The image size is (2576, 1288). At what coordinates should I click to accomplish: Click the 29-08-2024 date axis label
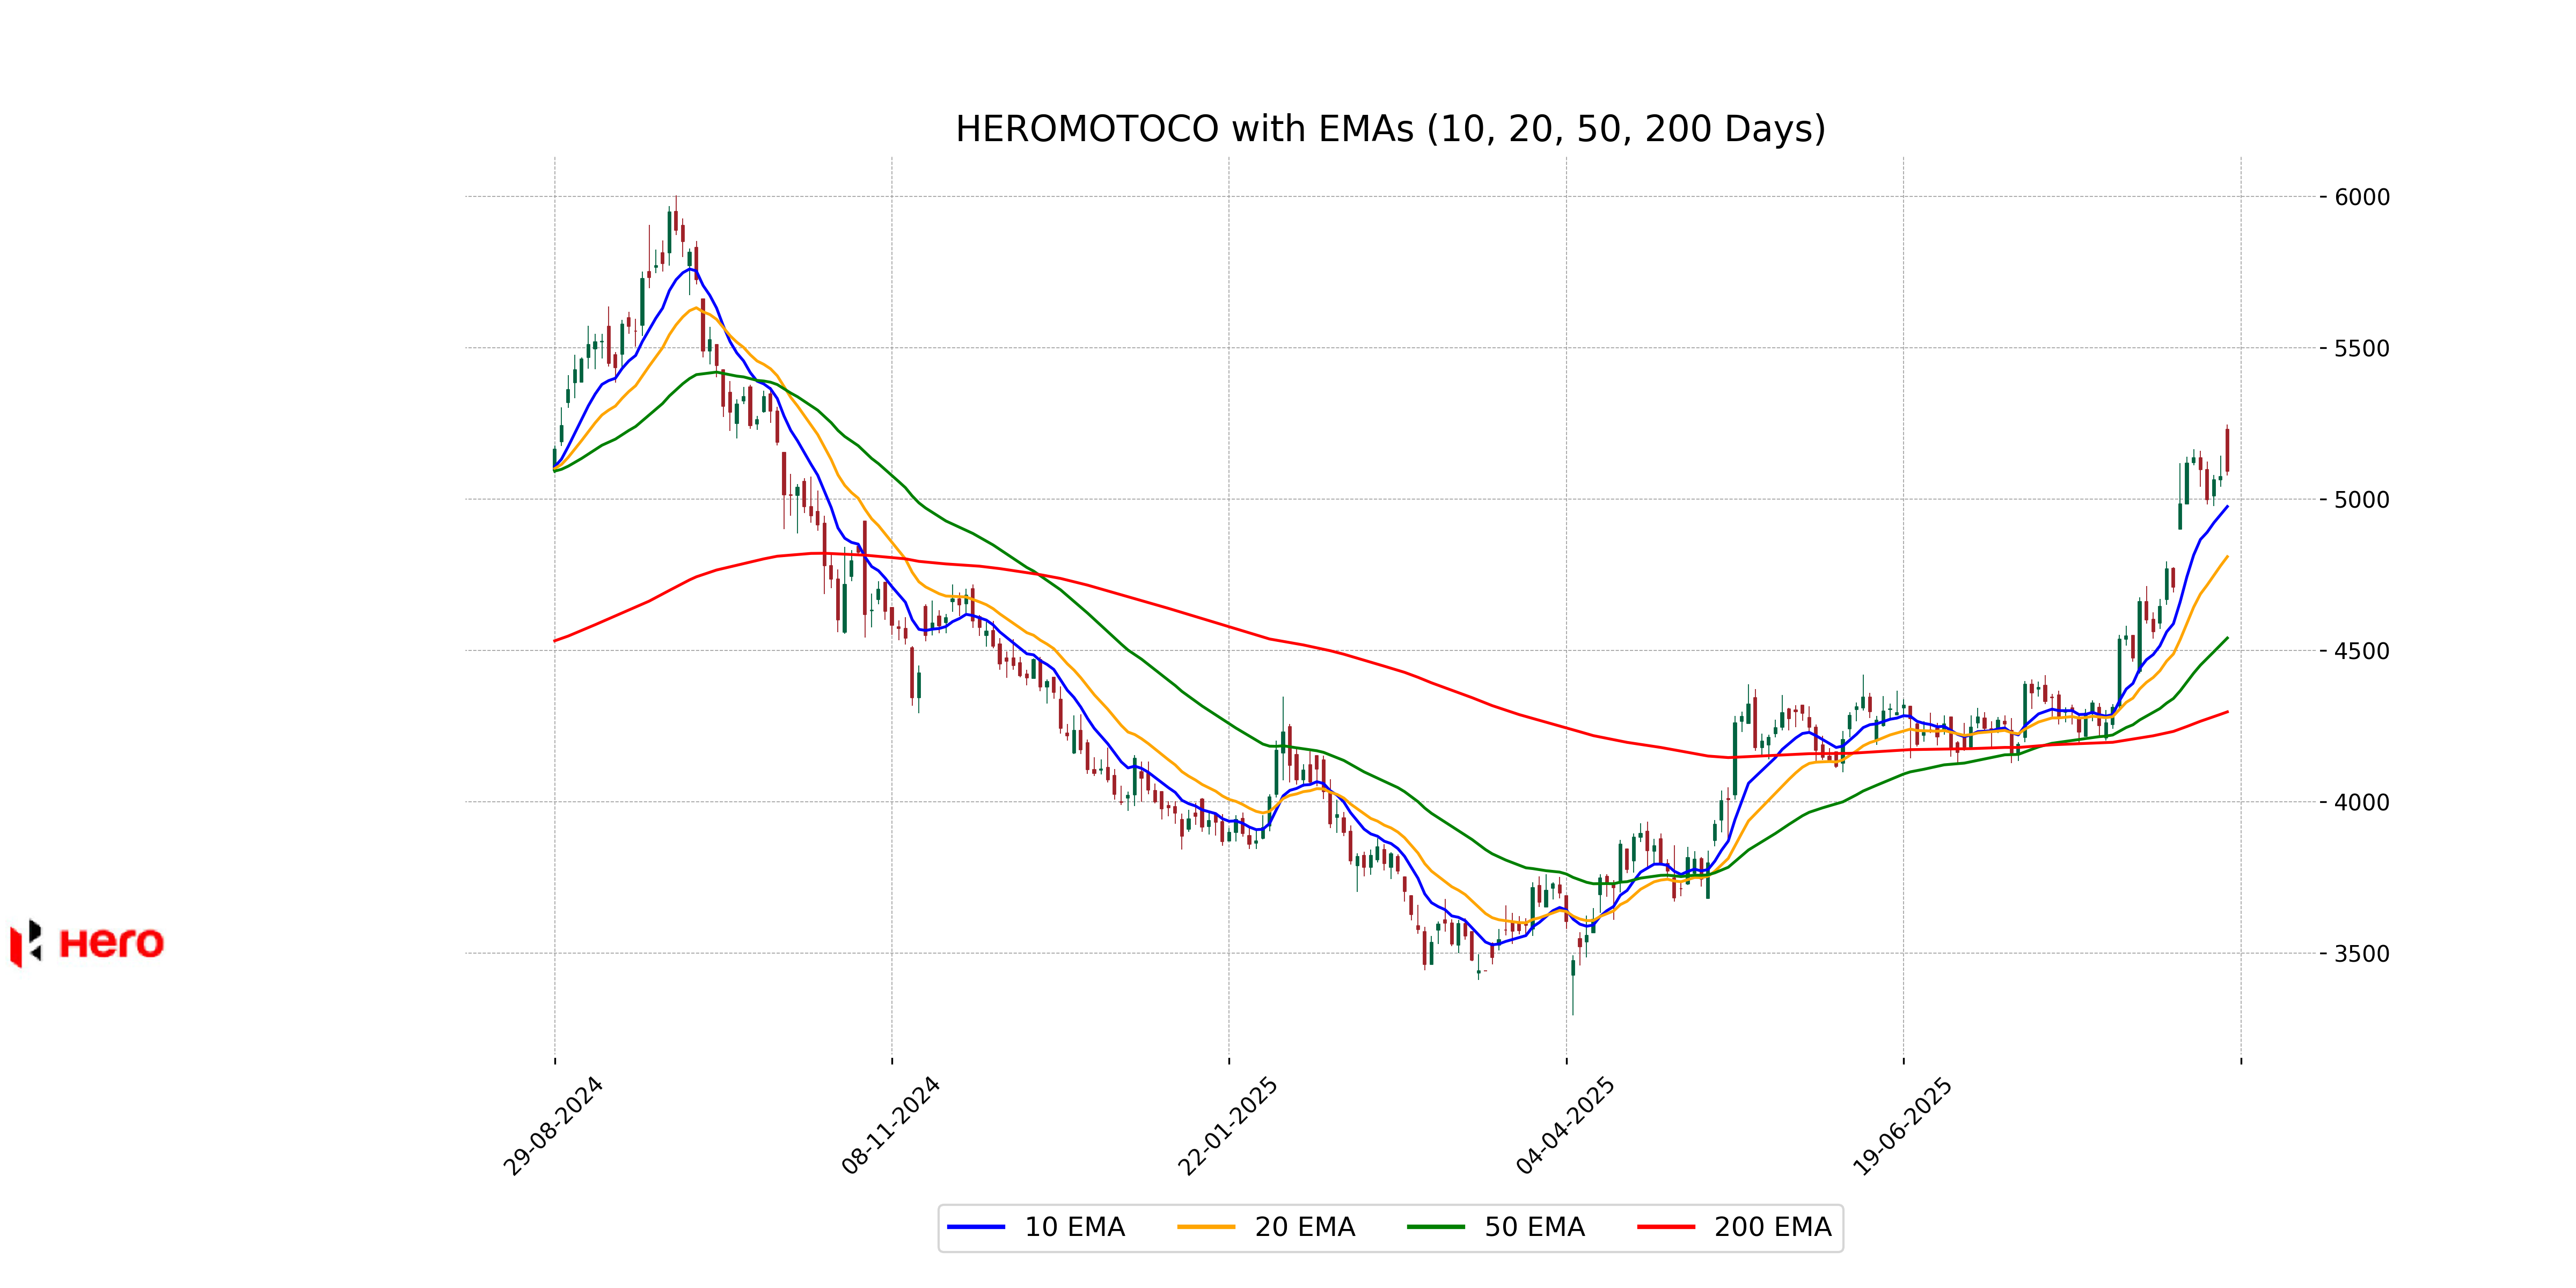coord(553,1126)
